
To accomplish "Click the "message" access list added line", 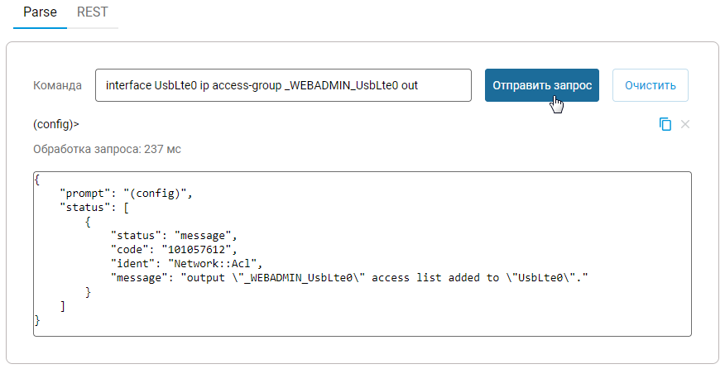I will 353,277.
